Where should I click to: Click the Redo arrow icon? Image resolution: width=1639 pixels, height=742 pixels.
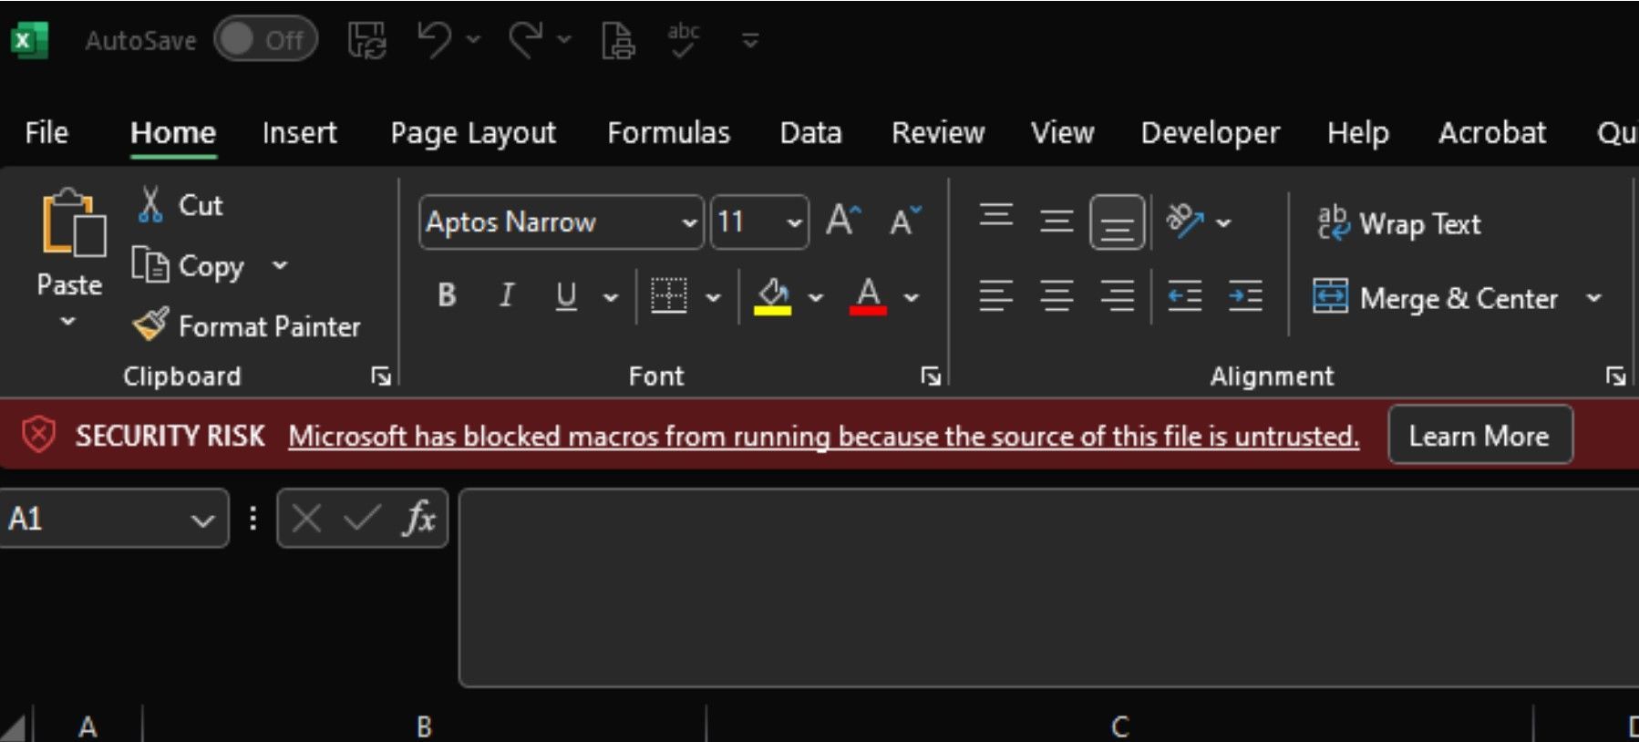tap(526, 40)
